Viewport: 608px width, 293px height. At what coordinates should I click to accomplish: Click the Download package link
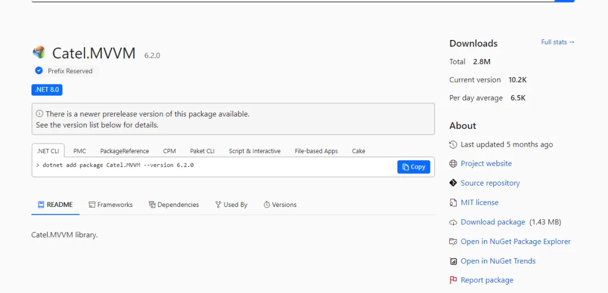point(493,222)
